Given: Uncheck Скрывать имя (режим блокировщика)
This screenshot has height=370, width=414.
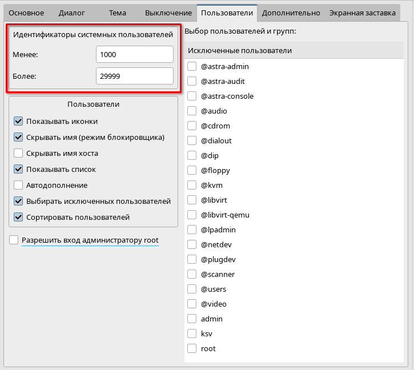Looking at the screenshot, I should [18, 138].
